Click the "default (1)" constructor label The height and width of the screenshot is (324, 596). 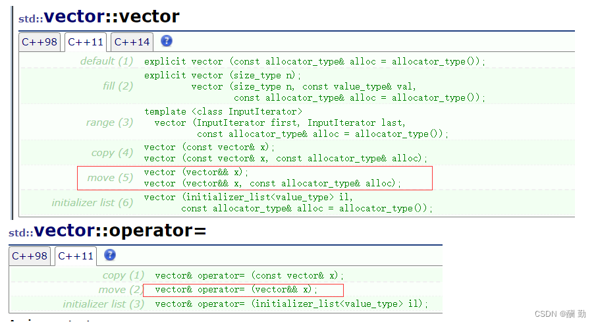[x=106, y=61]
